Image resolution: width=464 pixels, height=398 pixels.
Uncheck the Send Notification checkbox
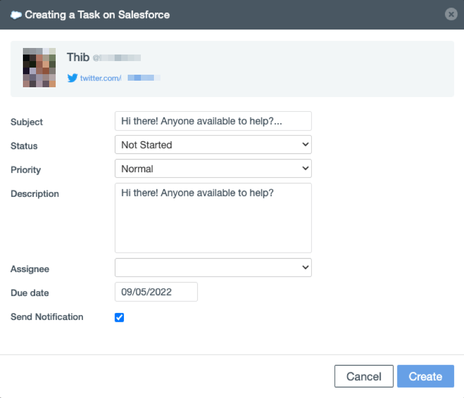point(119,317)
